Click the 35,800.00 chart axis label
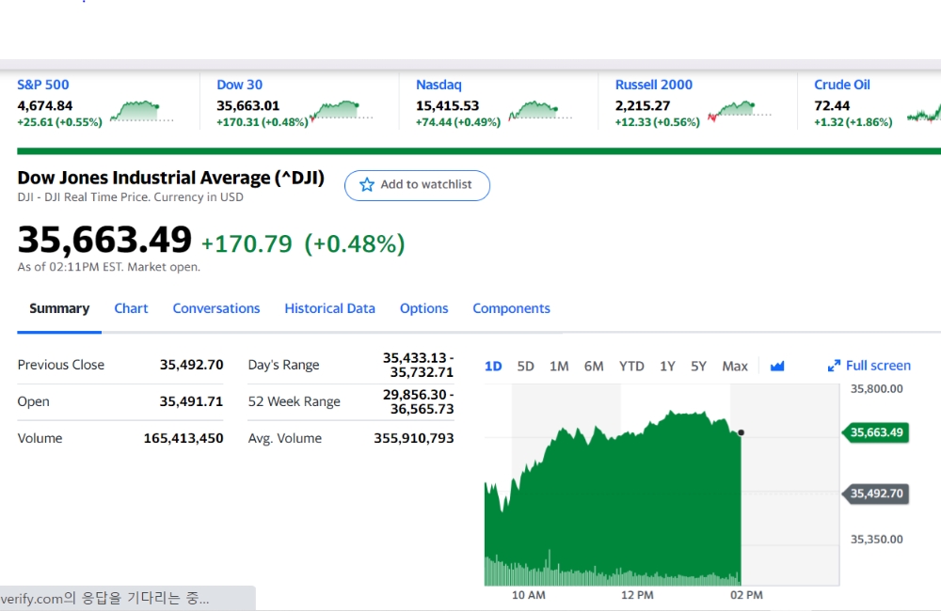Image resolution: width=941 pixels, height=611 pixels. (876, 388)
